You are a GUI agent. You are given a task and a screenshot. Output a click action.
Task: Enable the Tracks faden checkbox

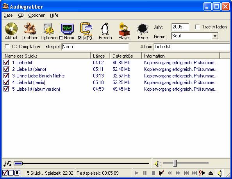[197, 27]
